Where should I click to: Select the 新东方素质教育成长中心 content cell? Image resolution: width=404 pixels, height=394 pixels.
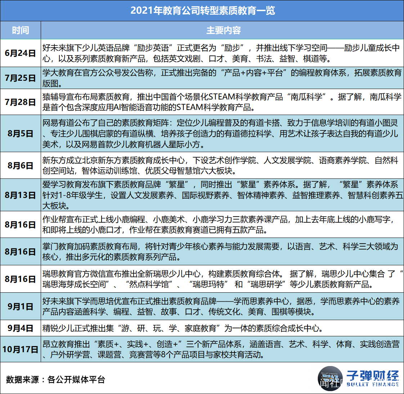click(223, 165)
